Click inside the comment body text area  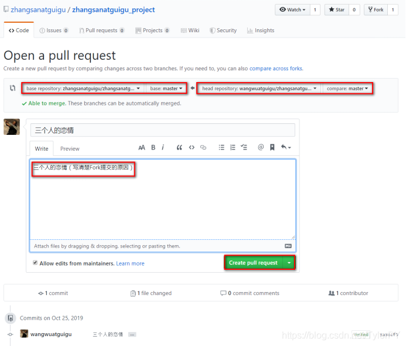[163, 199]
